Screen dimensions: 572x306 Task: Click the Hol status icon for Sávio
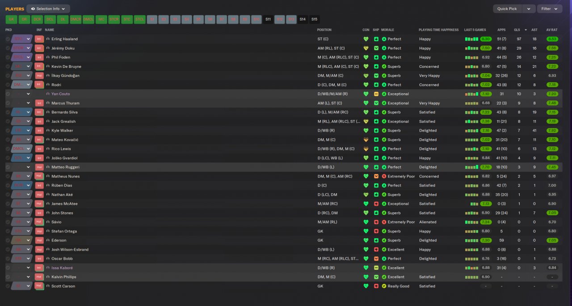coord(39,222)
